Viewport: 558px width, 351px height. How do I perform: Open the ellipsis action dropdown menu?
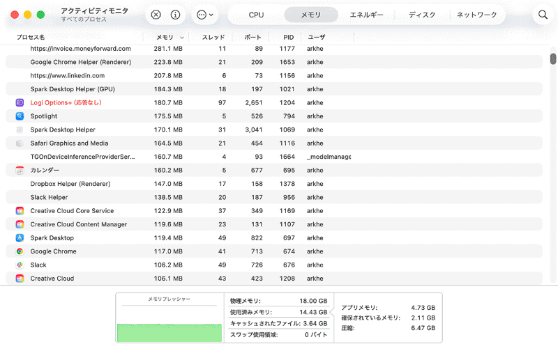(205, 15)
